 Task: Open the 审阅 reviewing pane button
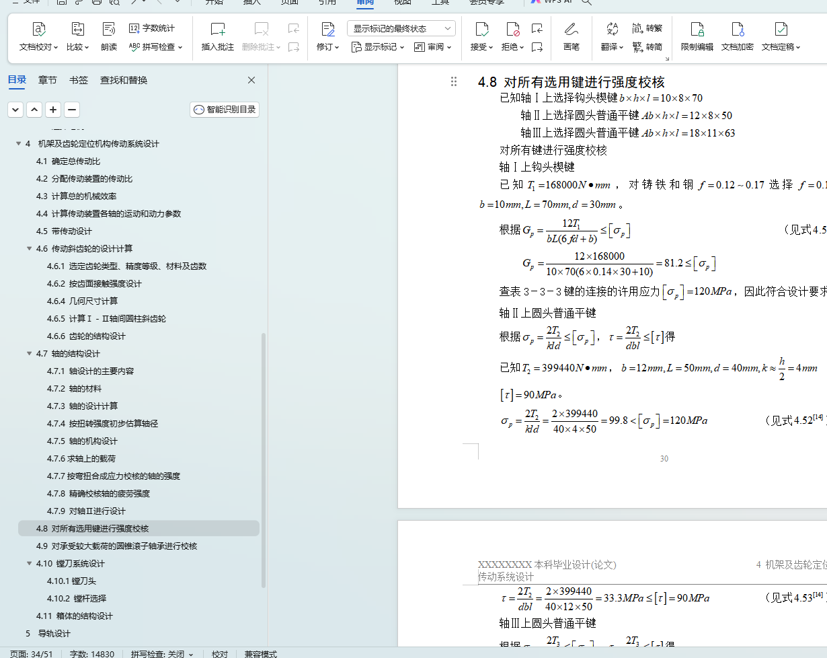point(432,47)
